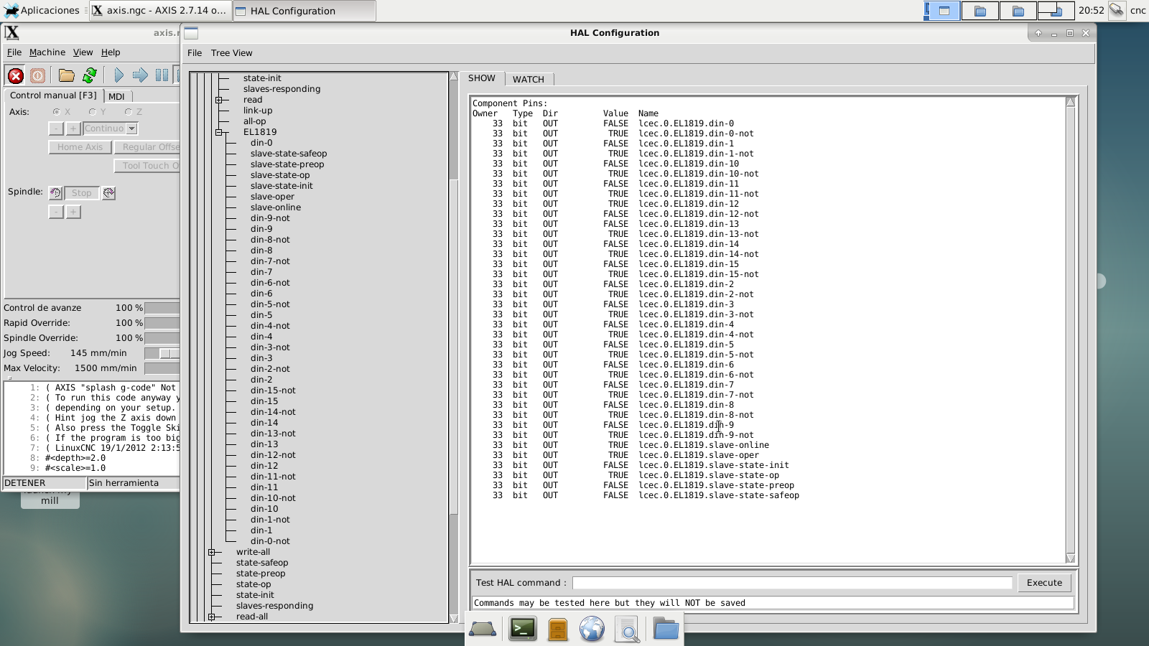Collapse the EL1819 node in HAL tree
Viewport: 1149px width, 646px height.
219,132
